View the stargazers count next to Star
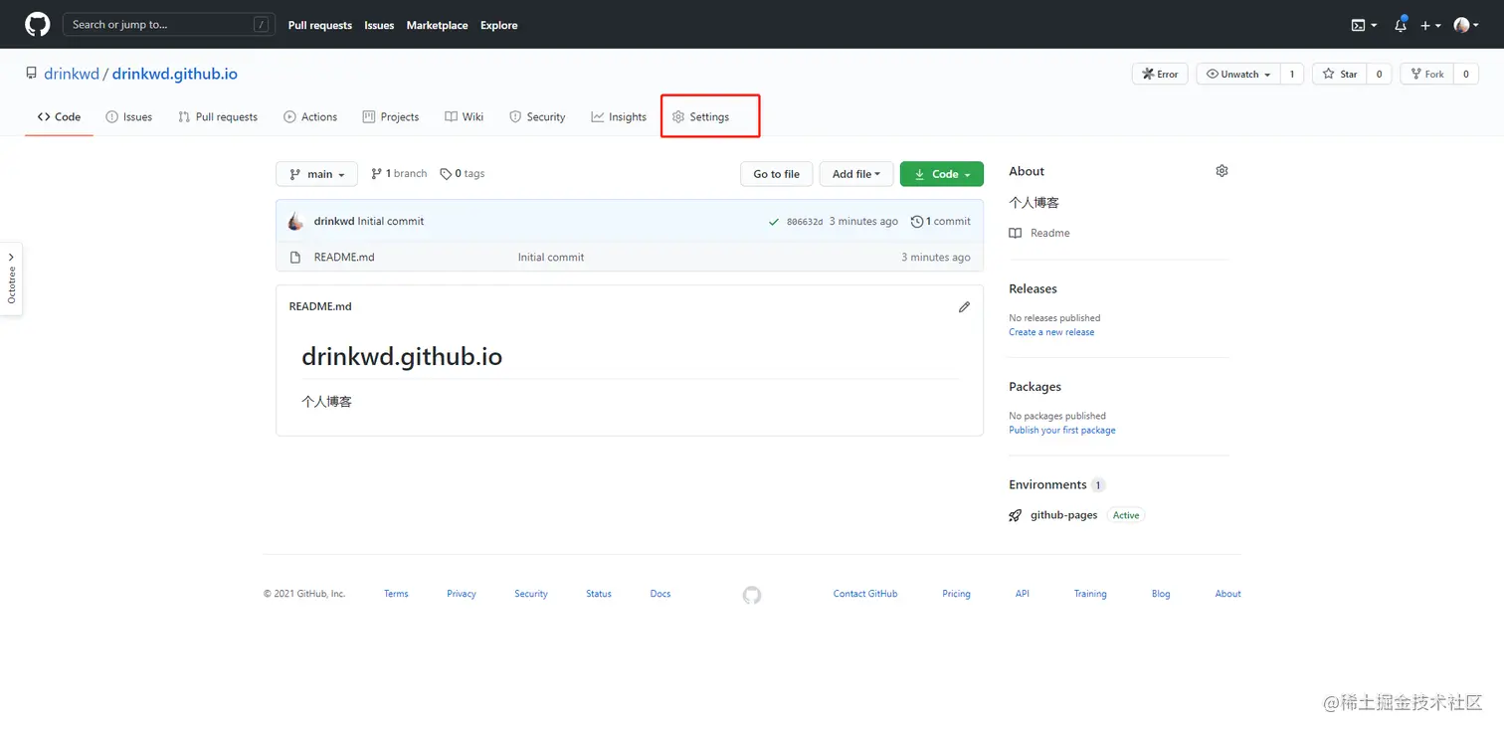 (x=1379, y=74)
